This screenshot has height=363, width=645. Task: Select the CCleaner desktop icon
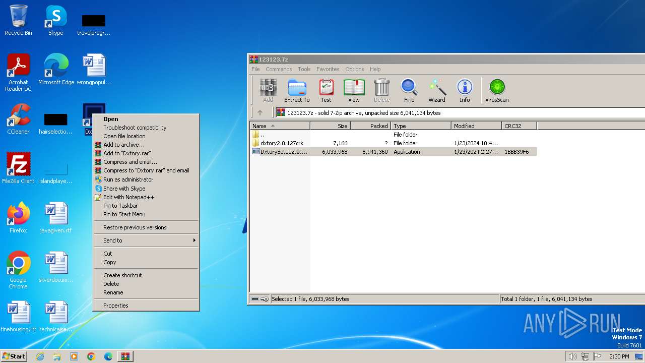(x=18, y=119)
